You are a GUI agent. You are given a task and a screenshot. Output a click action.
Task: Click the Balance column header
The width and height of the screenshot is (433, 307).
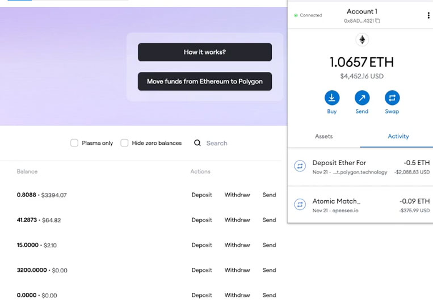coord(27,171)
